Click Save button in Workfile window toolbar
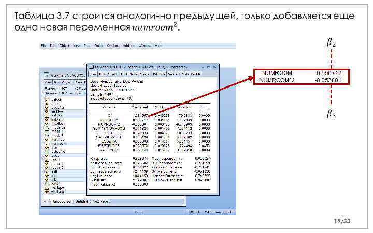 point(79,82)
